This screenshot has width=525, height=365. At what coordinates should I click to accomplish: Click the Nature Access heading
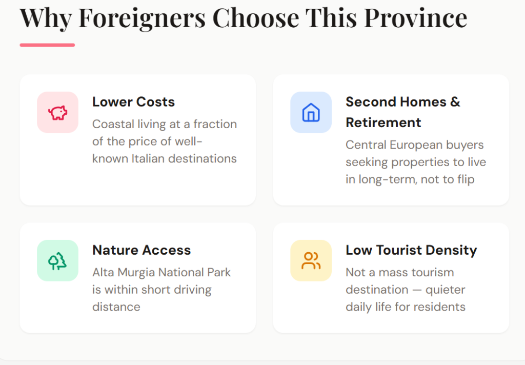coord(142,250)
